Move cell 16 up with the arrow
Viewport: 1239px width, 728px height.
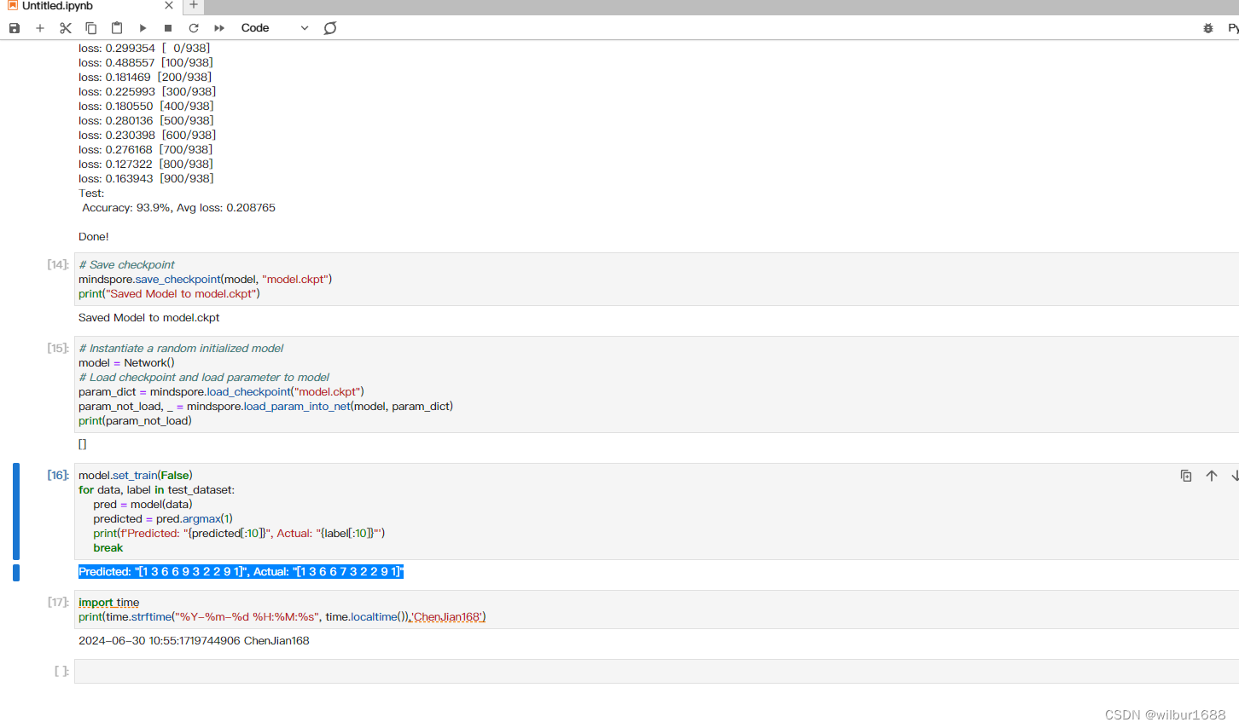(1212, 476)
